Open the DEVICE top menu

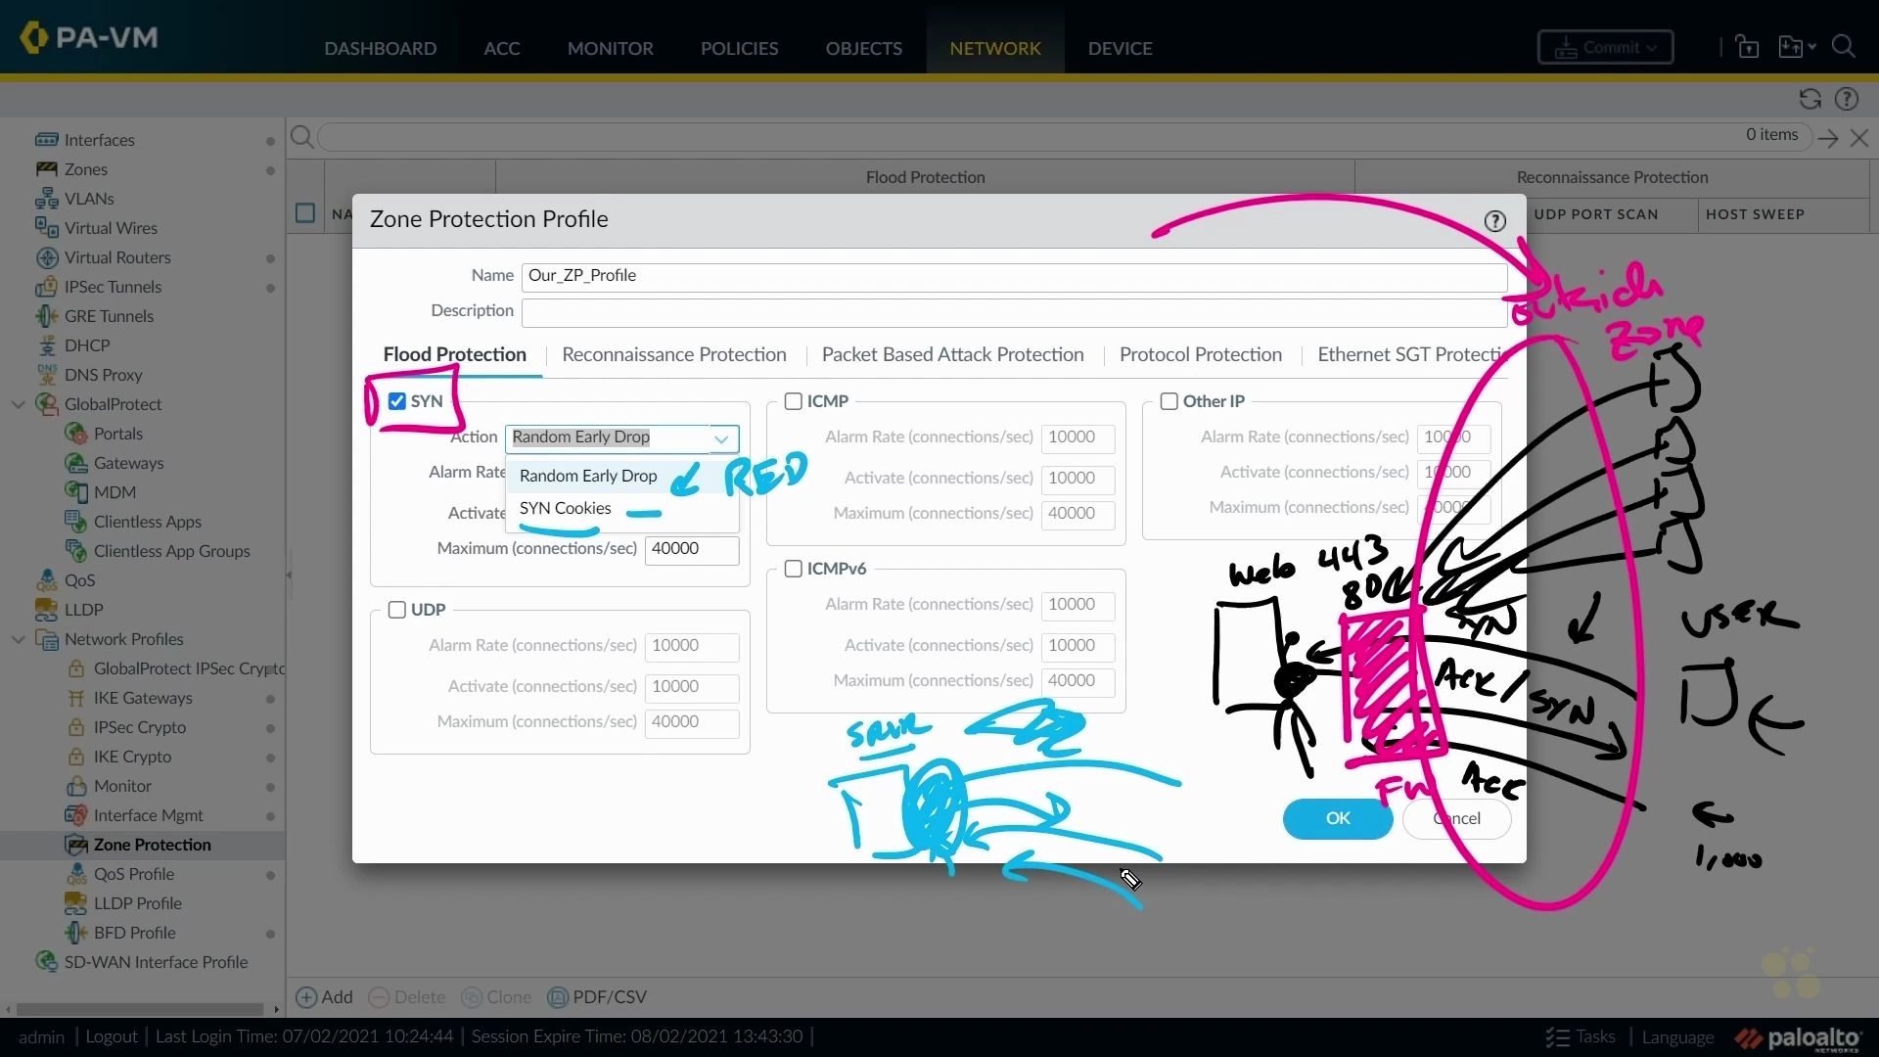1121,48
